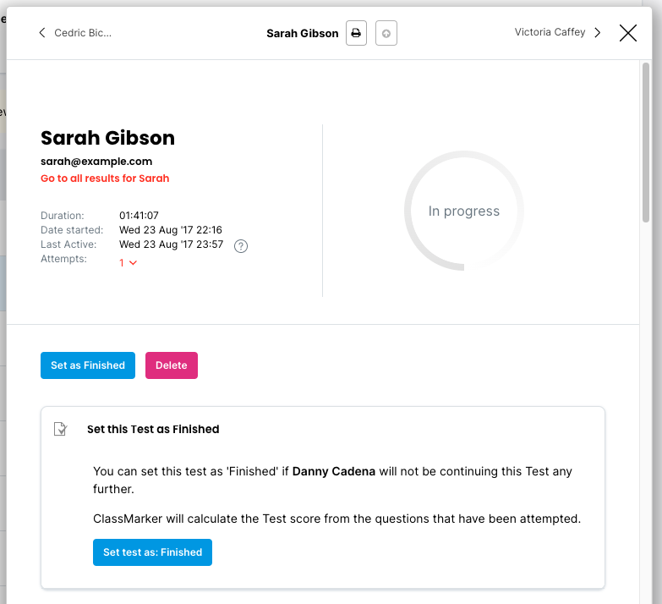Click the question mark help icon near Last Active

point(241,246)
